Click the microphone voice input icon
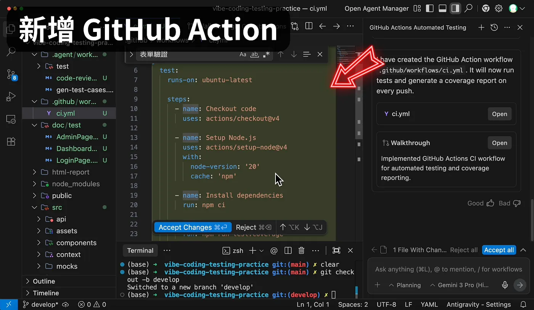Viewport: 534px width, 310px height. 505,285
